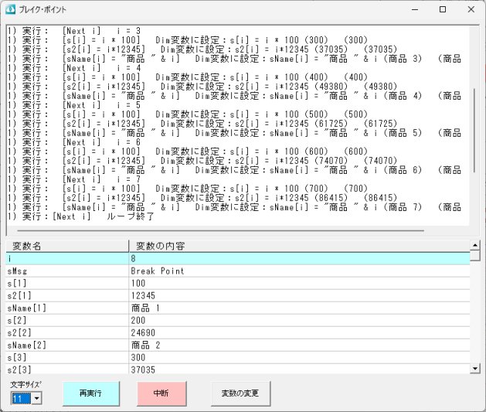This screenshot has width=486, height=412.
Task: Click variable list scroll down arrow
Action: point(475,368)
